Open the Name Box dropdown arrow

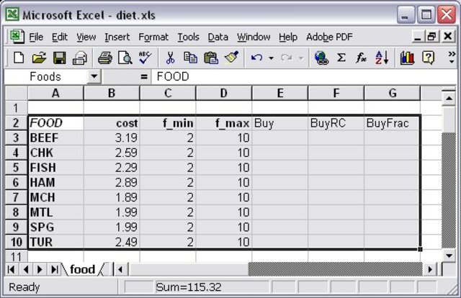(x=94, y=77)
